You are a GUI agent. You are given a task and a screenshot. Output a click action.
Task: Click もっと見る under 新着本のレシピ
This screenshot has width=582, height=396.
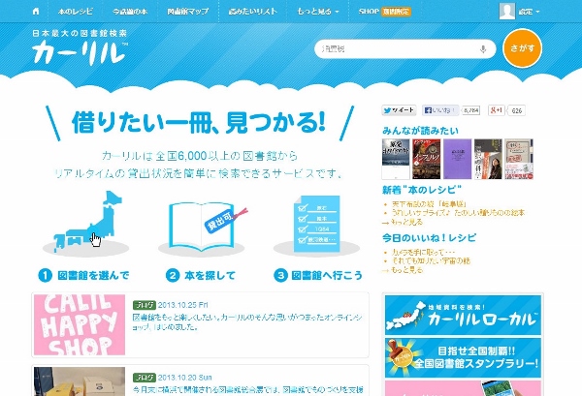(406, 222)
